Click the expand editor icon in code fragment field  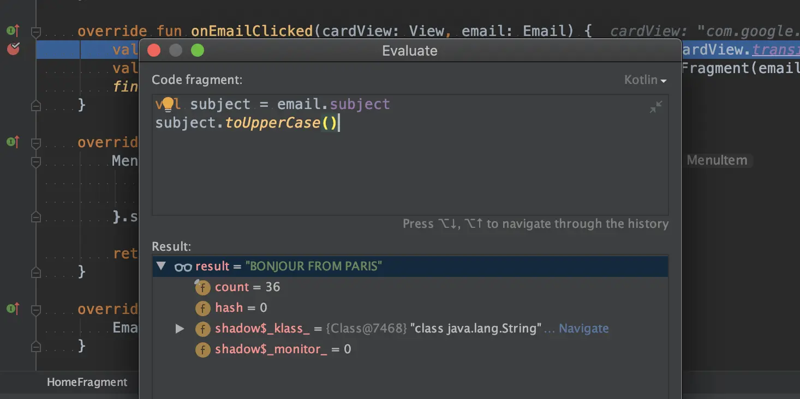click(655, 107)
